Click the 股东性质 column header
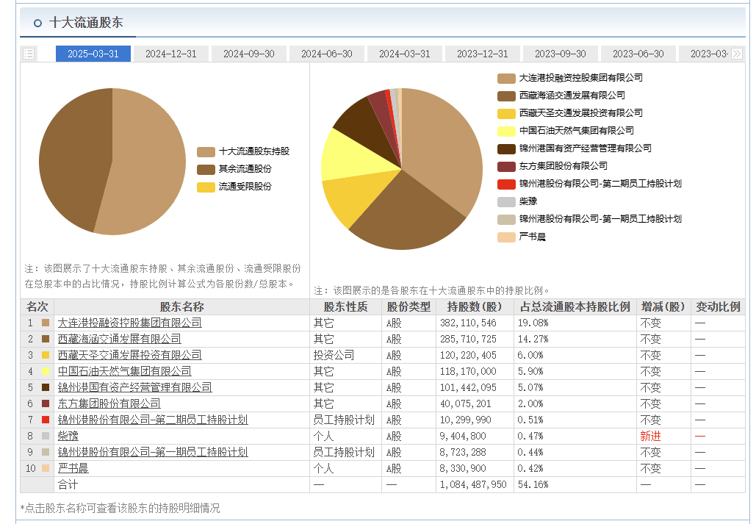 tap(345, 307)
